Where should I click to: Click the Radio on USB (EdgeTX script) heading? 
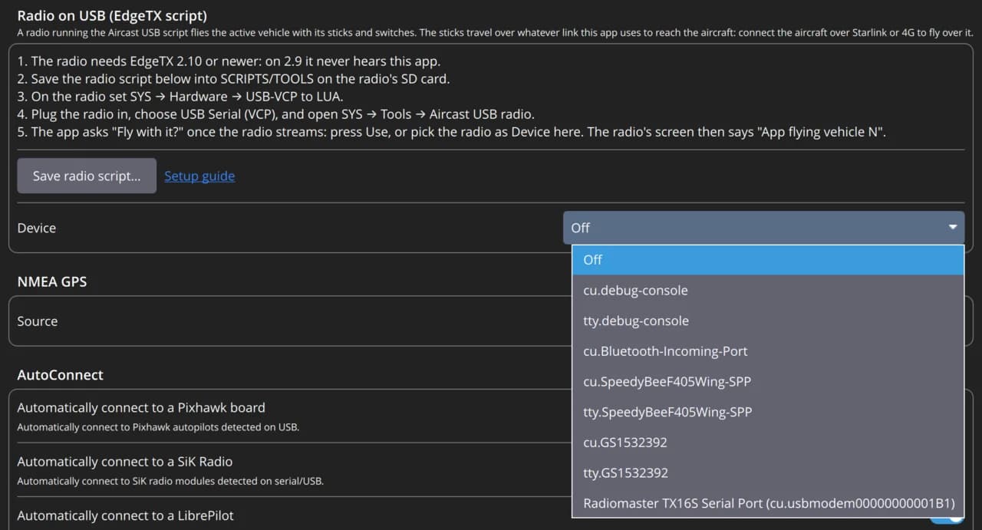coord(112,15)
